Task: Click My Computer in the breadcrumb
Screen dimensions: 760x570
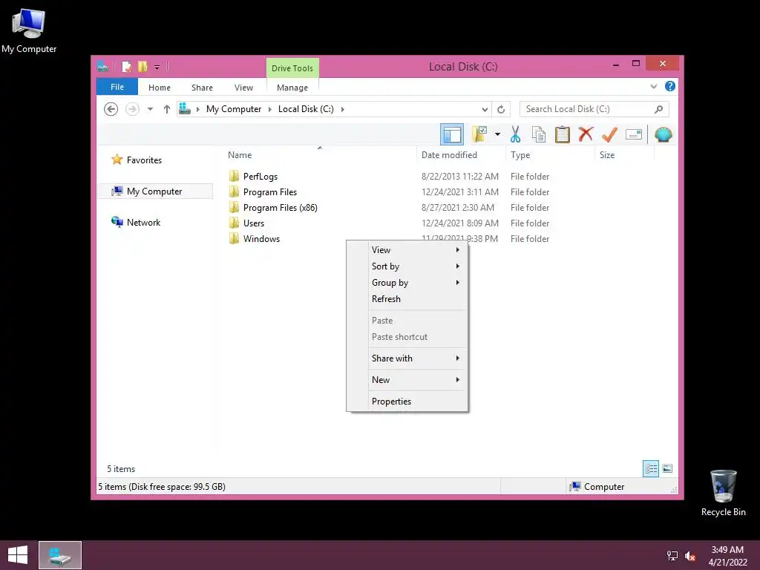Action: (x=234, y=109)
